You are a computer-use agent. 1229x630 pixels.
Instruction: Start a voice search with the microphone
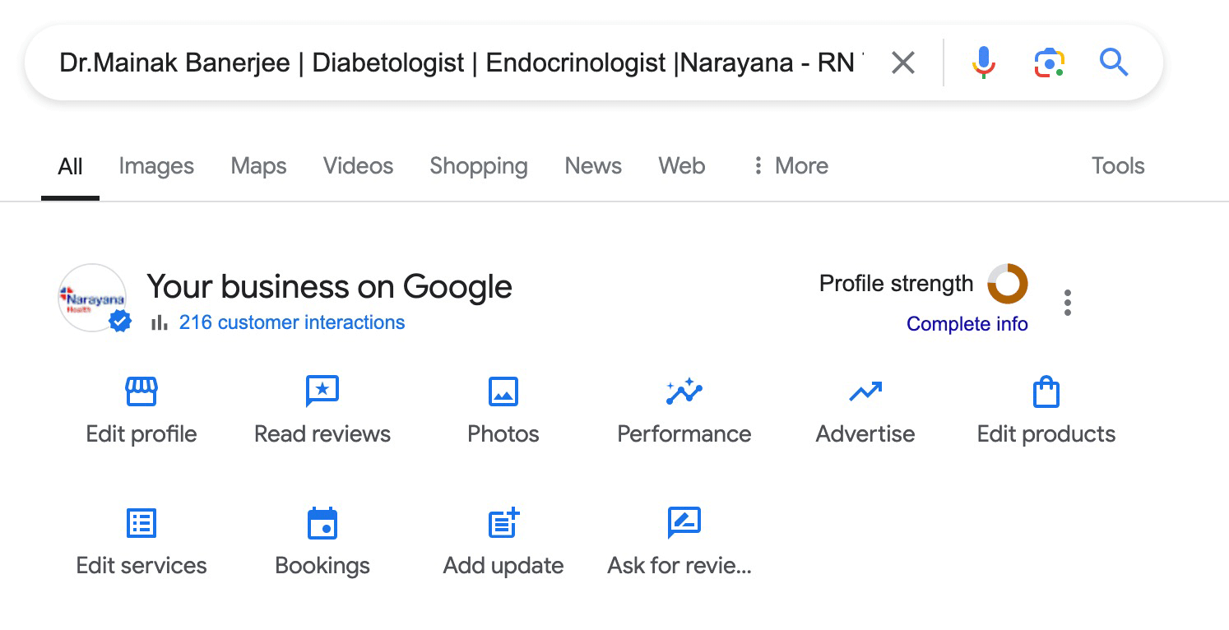pyautogui.click(x=984, y=62)
